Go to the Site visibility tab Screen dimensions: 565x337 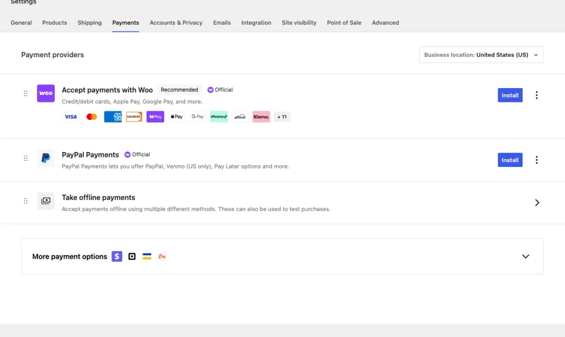coord(299,23)
